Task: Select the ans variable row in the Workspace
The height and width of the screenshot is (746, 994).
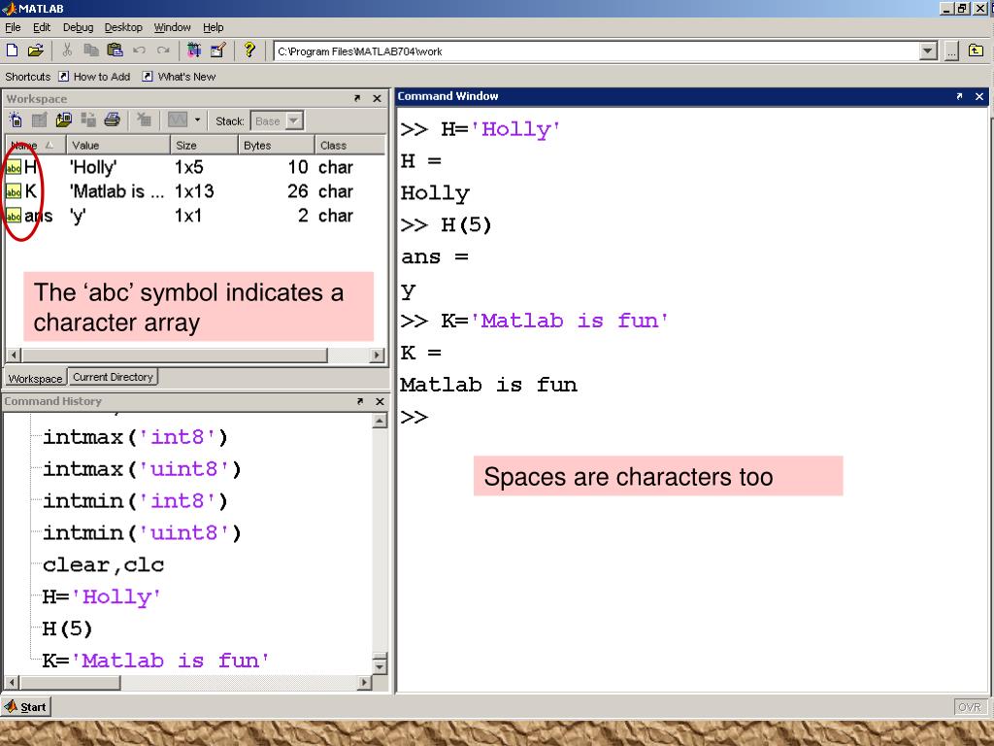Action: click(x=194, y=217)
